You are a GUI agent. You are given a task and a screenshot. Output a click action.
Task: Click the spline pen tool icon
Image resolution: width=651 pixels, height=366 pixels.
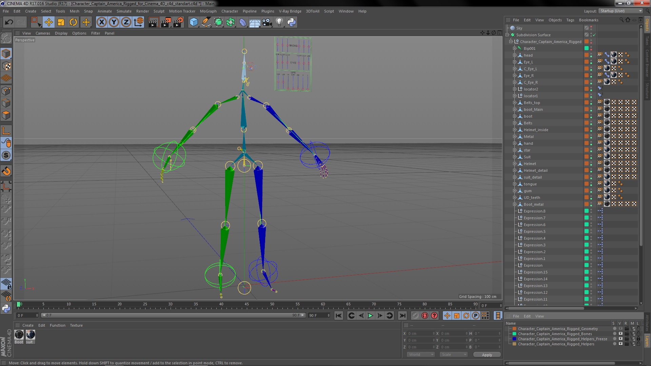pyautogui.click(x=206, y=22)
